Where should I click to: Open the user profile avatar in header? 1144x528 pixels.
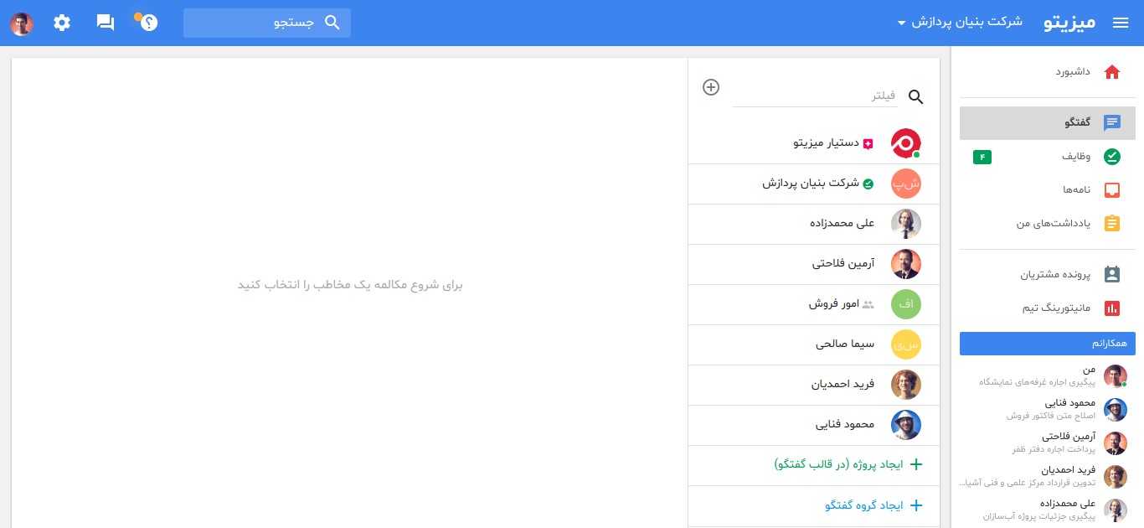tap(22, 23)
